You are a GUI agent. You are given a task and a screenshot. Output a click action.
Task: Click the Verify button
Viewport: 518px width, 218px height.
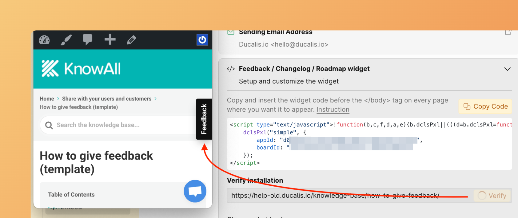tap(492, 196)
